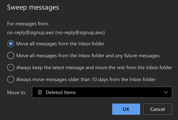Click the down chevron in the Move to box
Viewport: 178px width, 120px height.
click(x=166, y=92)
